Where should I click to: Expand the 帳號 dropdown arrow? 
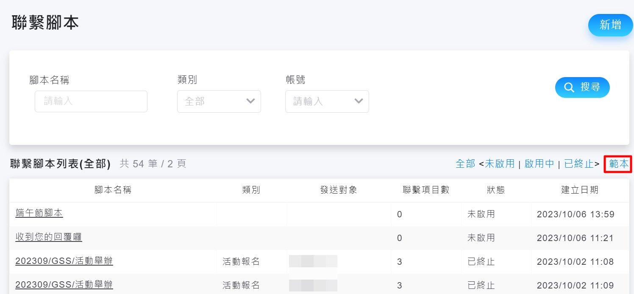pos(359,101)
